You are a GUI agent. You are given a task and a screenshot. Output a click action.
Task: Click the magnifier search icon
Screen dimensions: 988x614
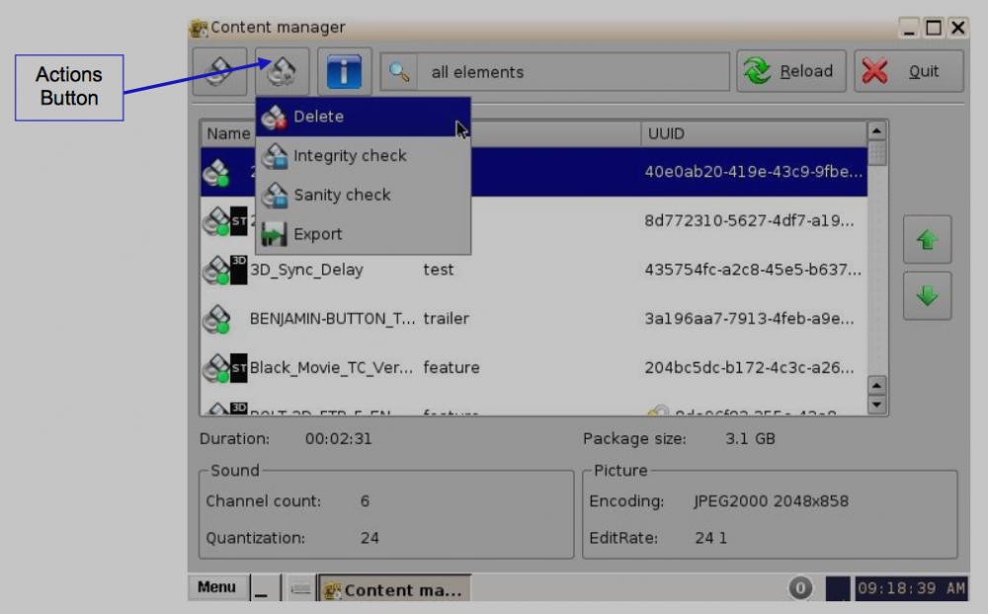click(x=400, y=72)
